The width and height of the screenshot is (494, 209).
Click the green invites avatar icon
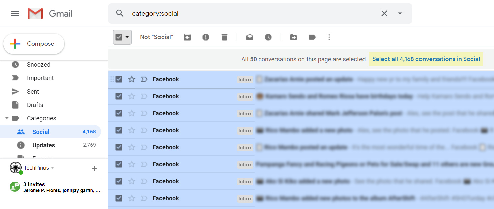[x=15, y=187]
